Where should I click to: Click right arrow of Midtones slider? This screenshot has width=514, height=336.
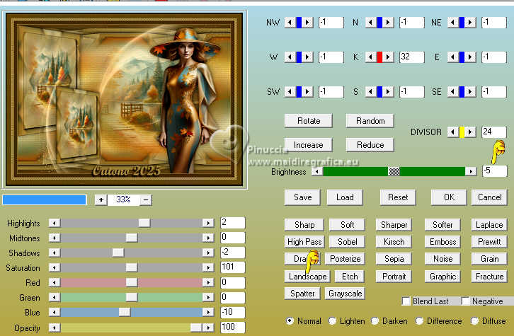tap(208, 238)
